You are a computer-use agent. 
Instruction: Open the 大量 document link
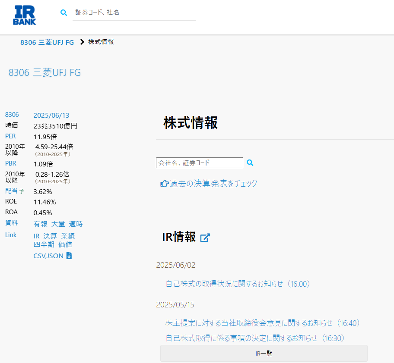(58, 224)
